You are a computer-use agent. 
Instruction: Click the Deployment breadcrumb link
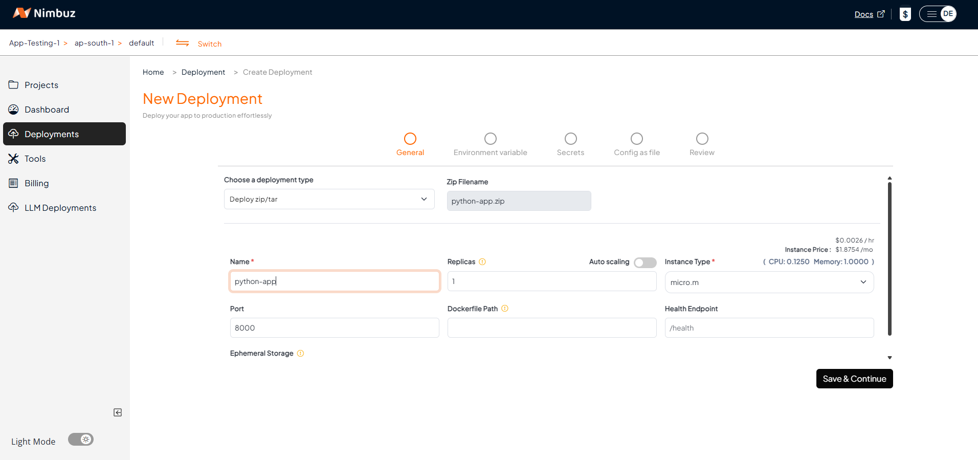coord(203,72)
